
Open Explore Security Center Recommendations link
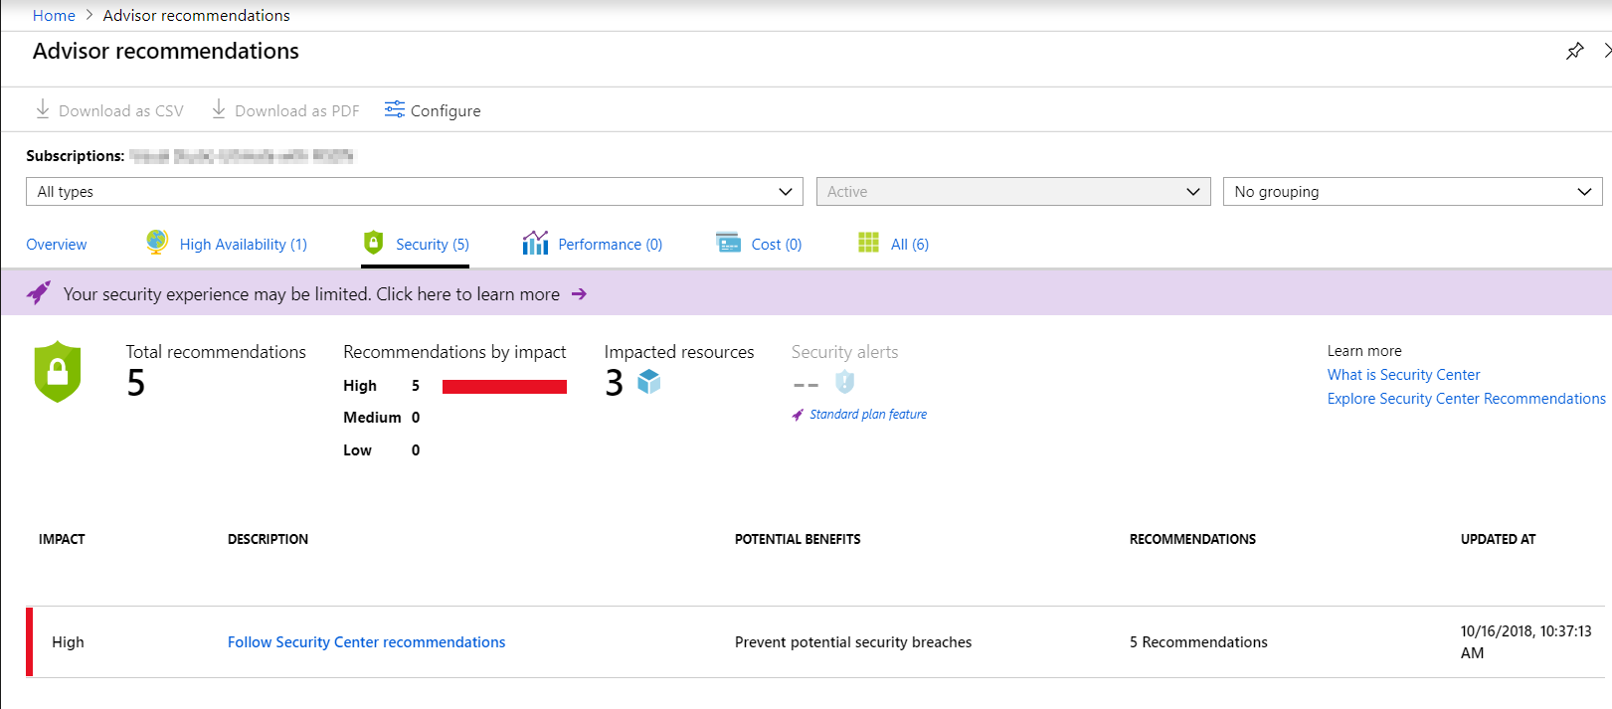[1466, 399]
